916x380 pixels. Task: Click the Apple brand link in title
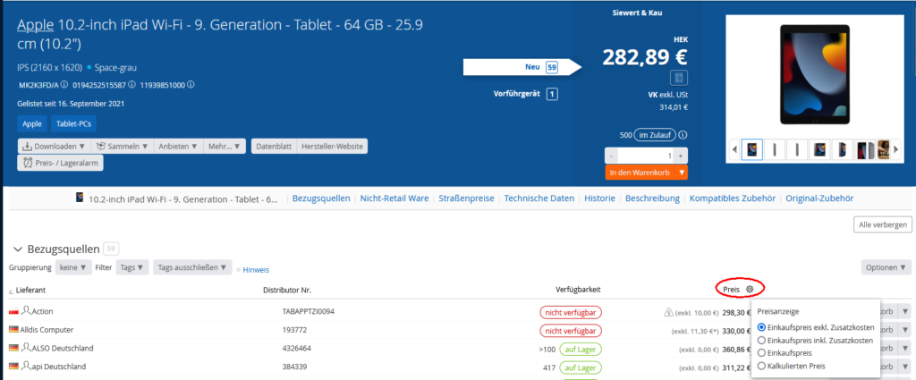click(35, 25)
